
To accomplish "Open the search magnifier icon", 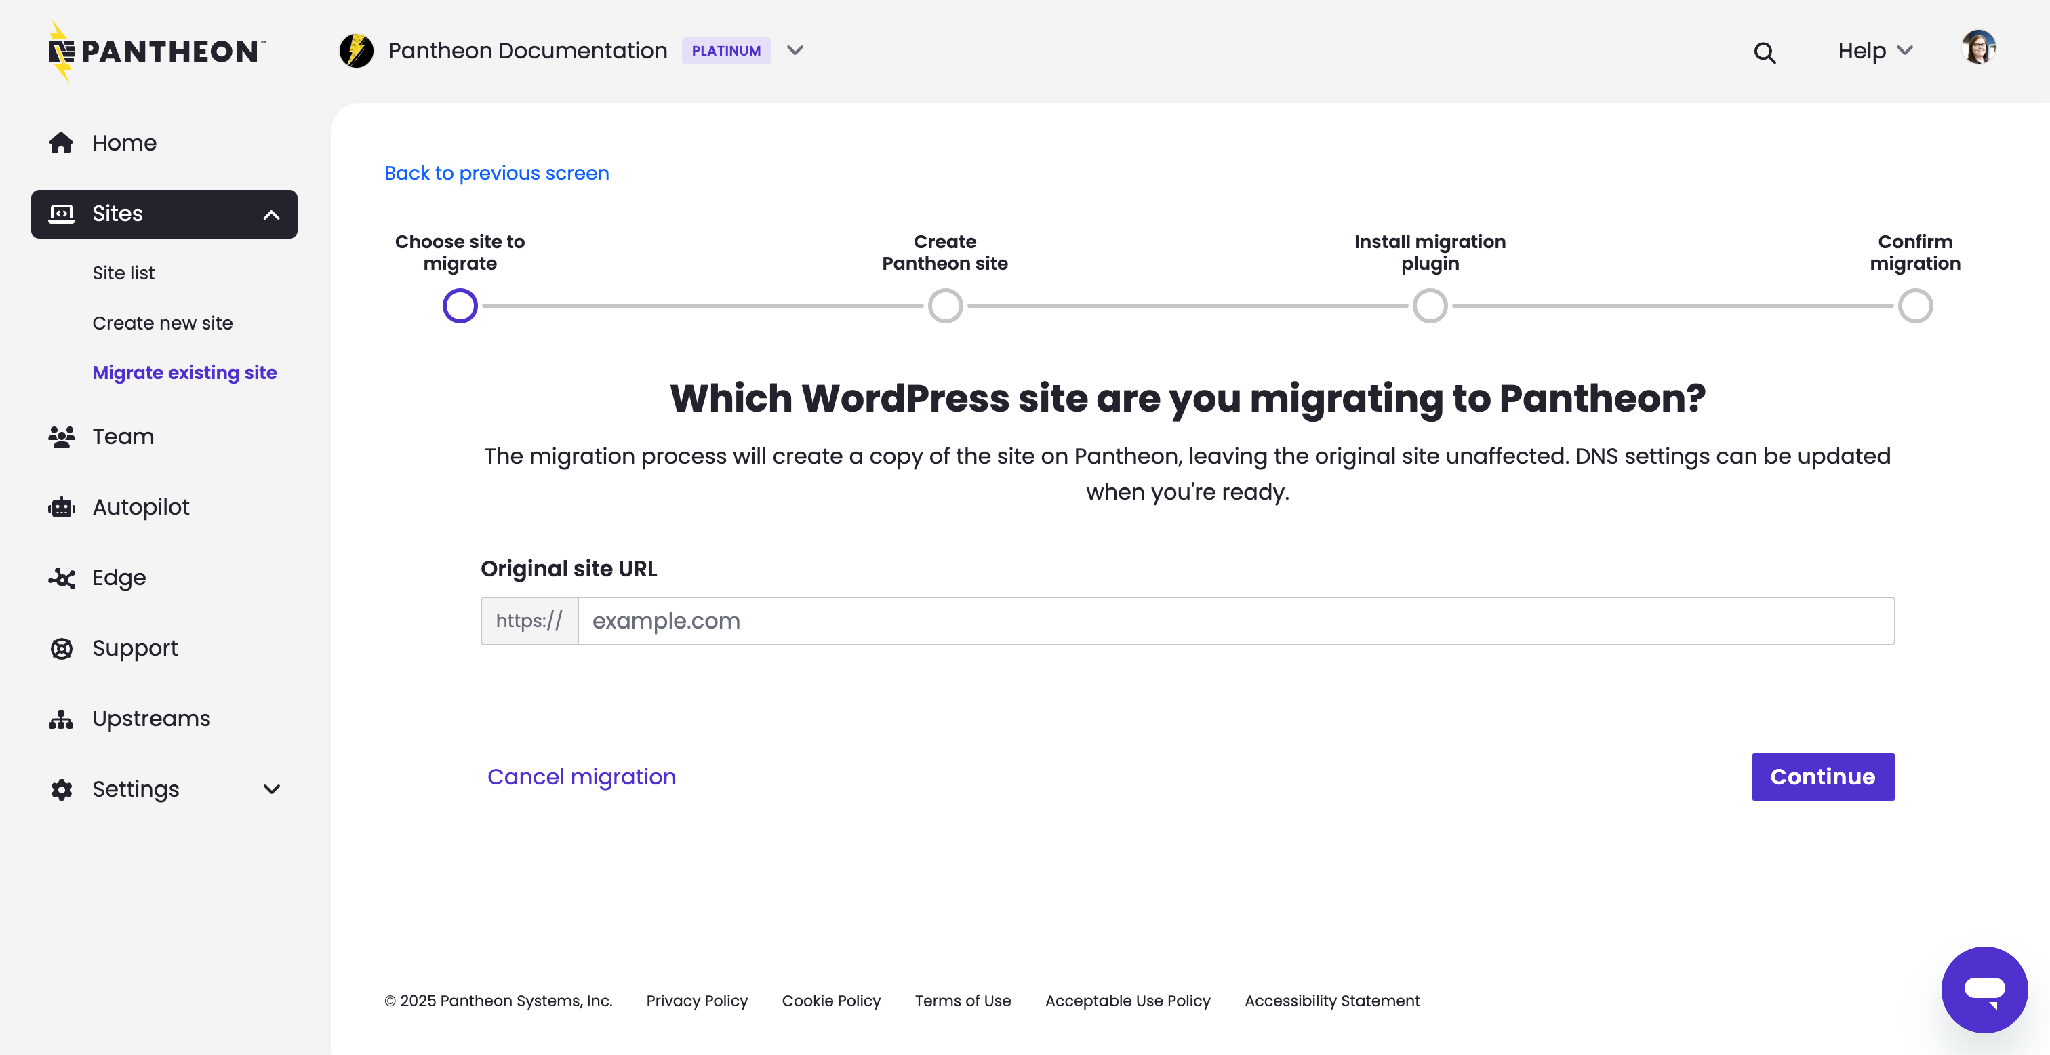I will [x=1765, y=53].
